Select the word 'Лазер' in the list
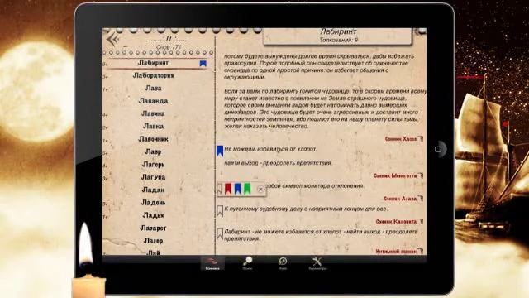The width and height of the screenshot is (529, 298). pyautogui.click(x=153, y=241)
